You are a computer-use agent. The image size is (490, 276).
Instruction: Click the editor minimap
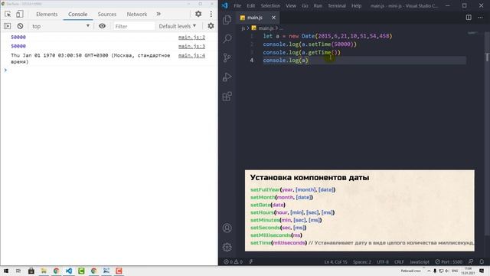(473, 33)
